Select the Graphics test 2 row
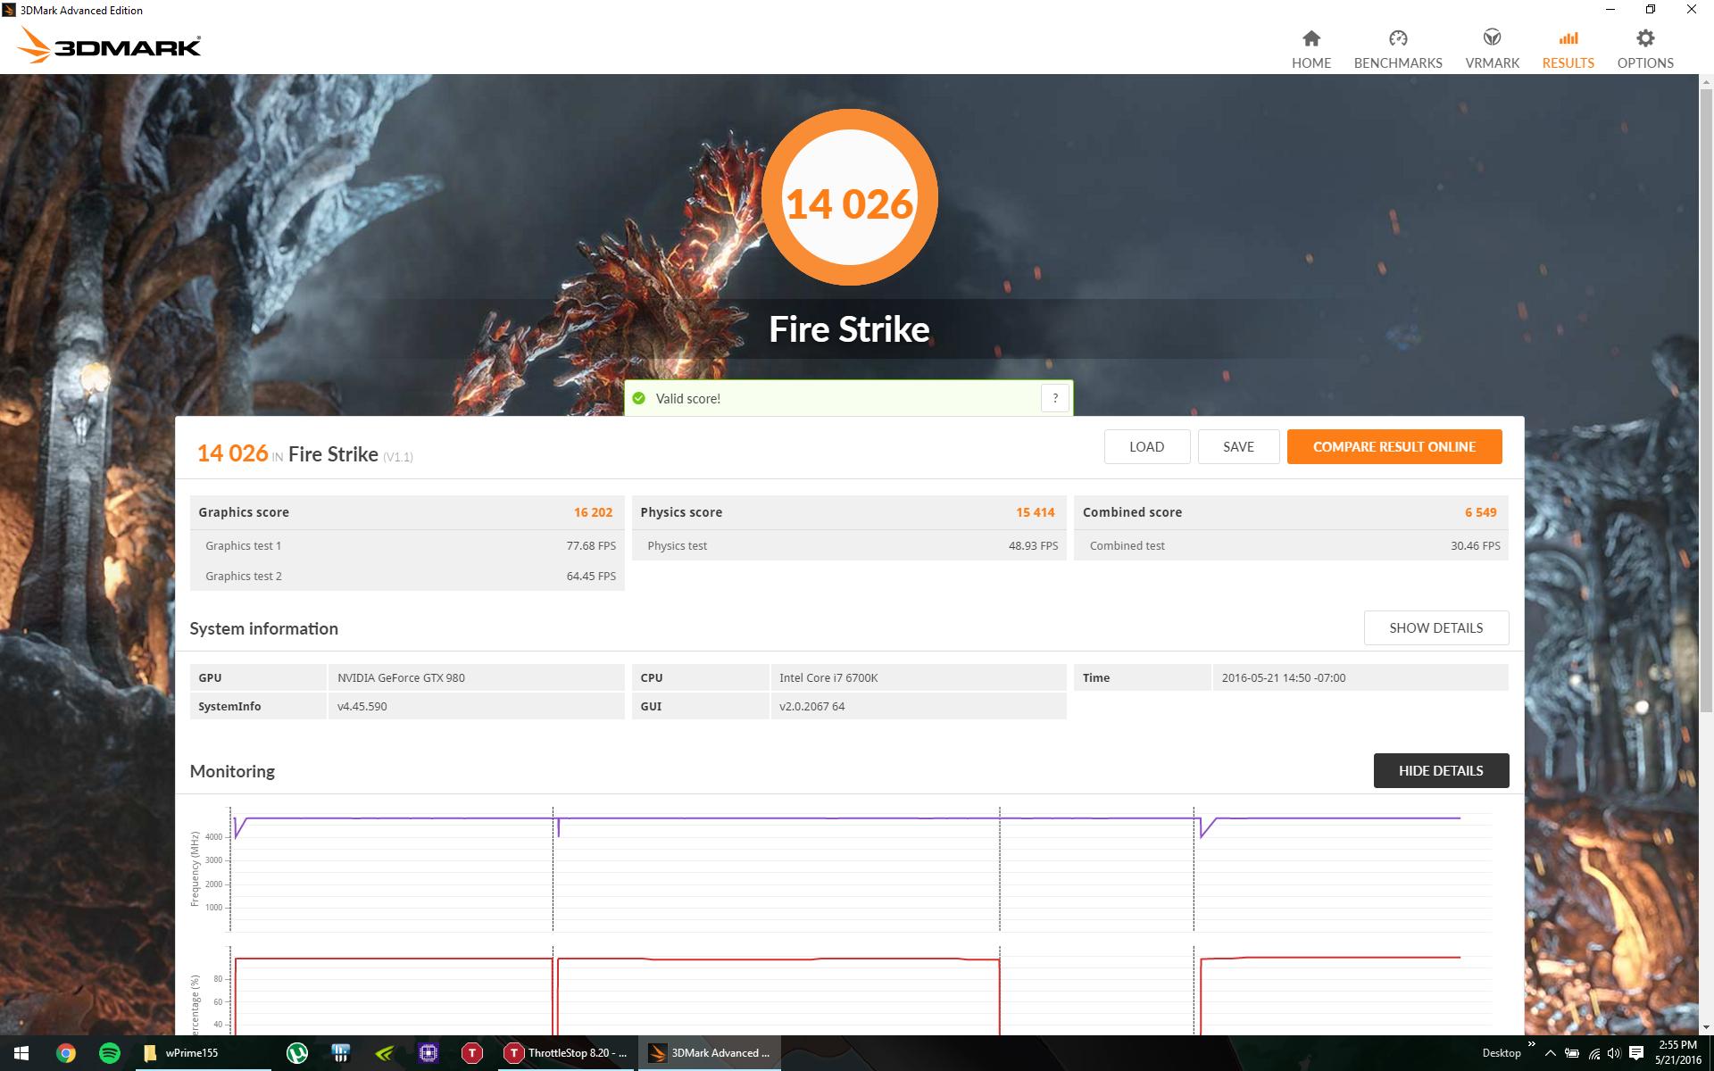The width and height of the screenshot is (1714, 1071). click(x=407, y=576)
